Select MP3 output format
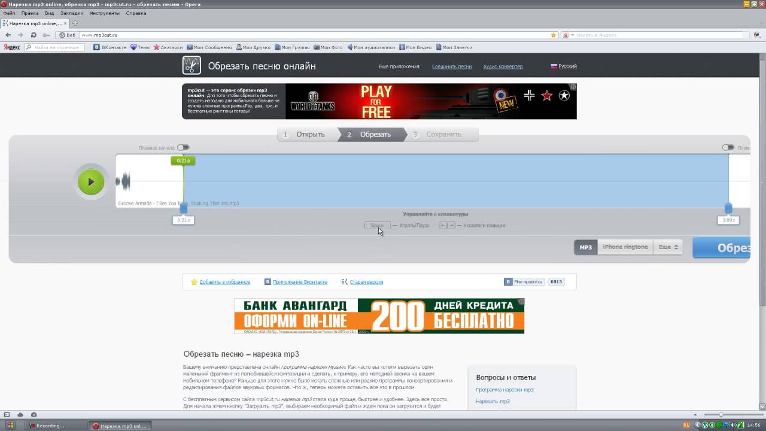Viewport: 766px width, 431px height. pos(586,247)
